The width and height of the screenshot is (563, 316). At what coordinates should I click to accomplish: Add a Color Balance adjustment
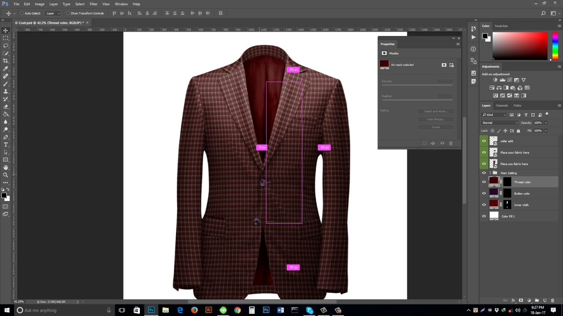pyautogui.click(x=499, y=88)
